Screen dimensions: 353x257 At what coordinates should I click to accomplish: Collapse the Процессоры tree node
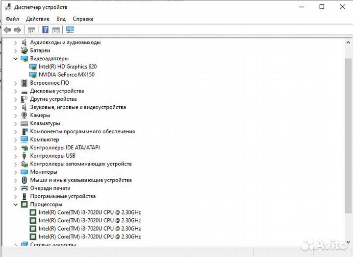[16, 205]
